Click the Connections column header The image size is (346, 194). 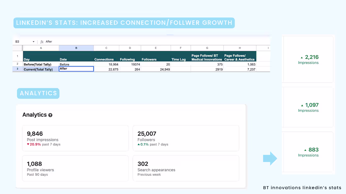coord(104,59)
